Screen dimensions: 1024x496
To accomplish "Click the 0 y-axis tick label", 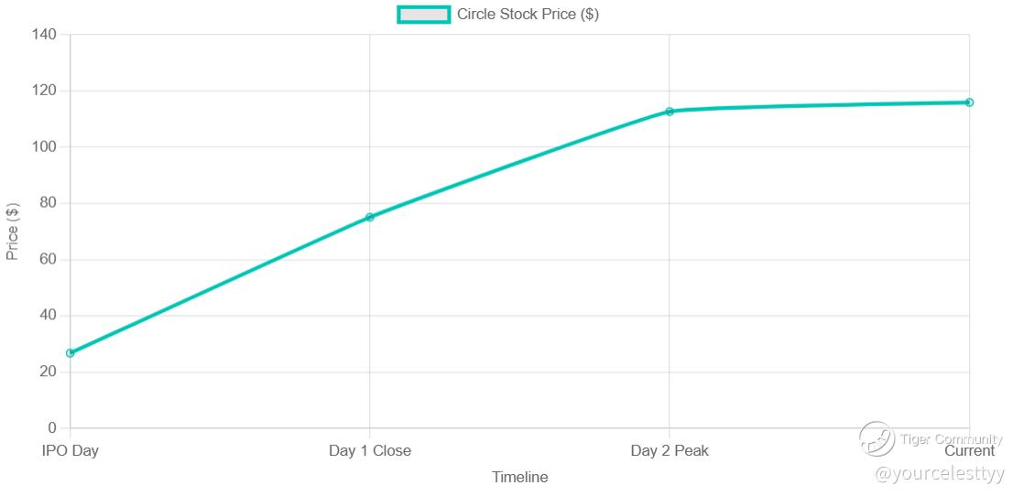I will pos(52,428).
